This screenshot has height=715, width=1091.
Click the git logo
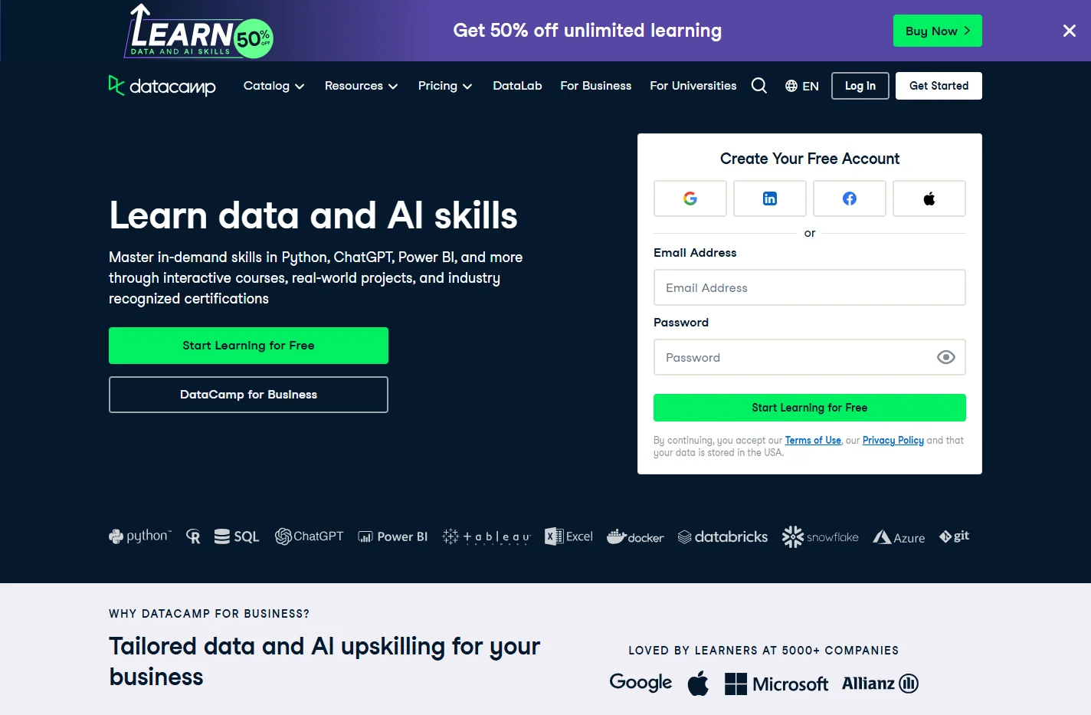pos(955,536)
